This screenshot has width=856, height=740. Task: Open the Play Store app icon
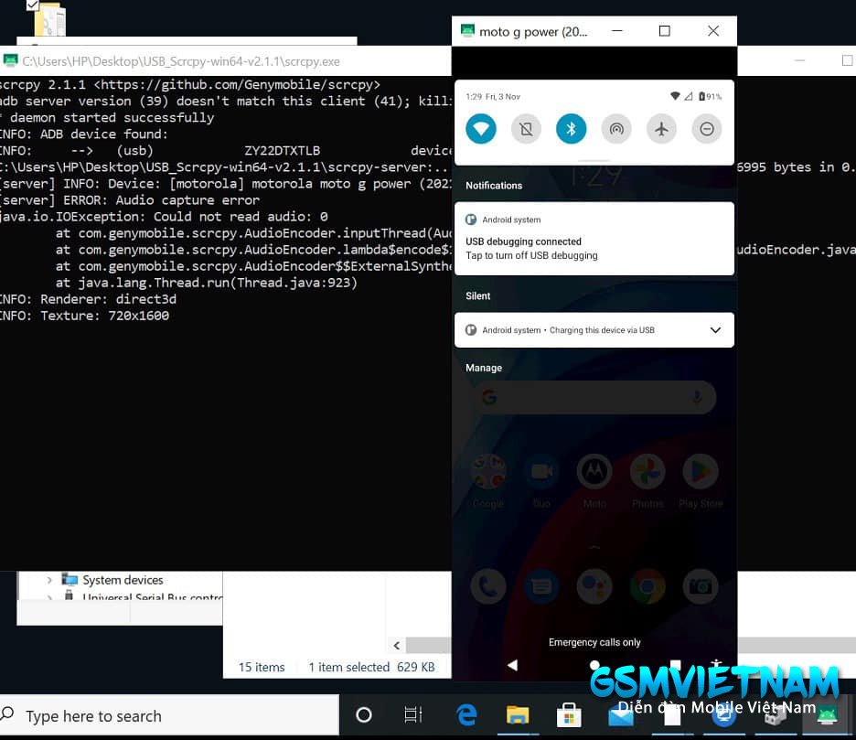coord(701,471)
